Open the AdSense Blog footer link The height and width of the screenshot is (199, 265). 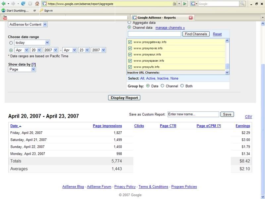click(x=73, y=187)
